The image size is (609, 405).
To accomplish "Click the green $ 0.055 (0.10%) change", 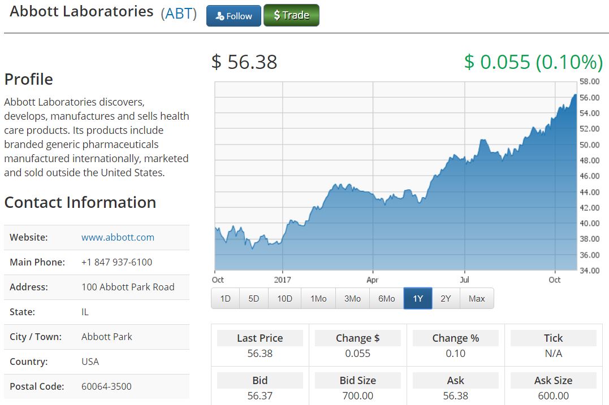I will click(x=533, y=62).
